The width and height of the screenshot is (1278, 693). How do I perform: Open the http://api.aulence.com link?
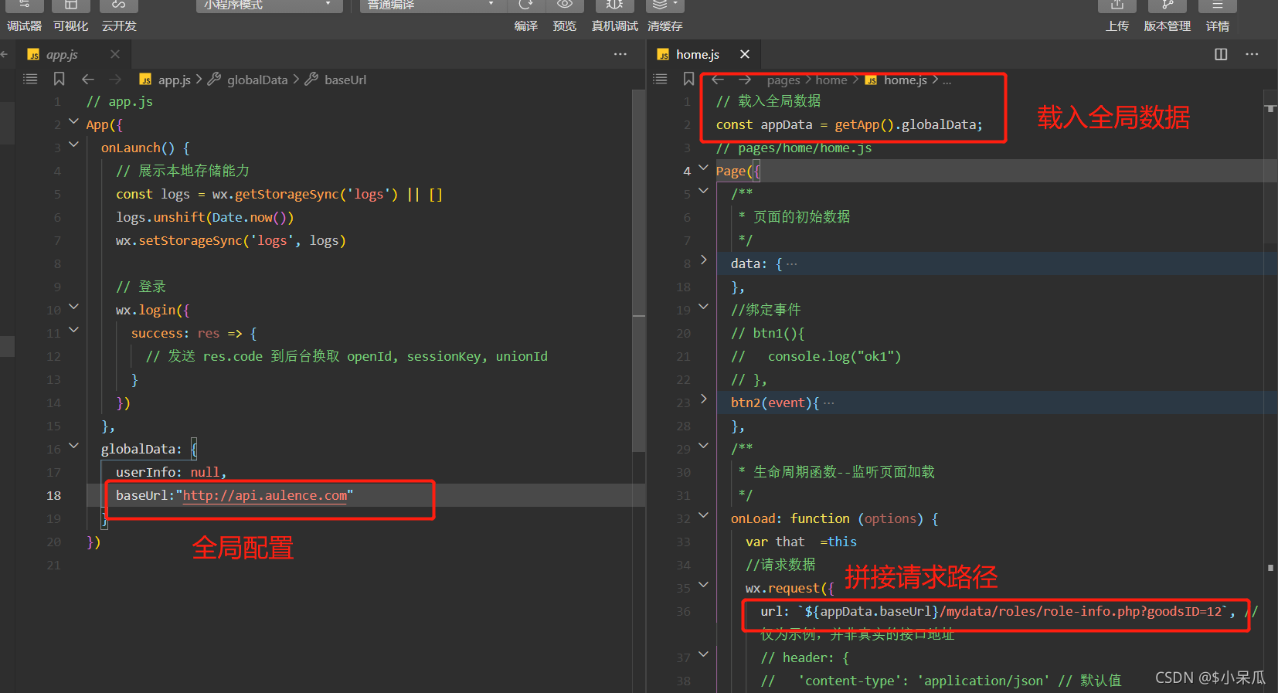265,496
